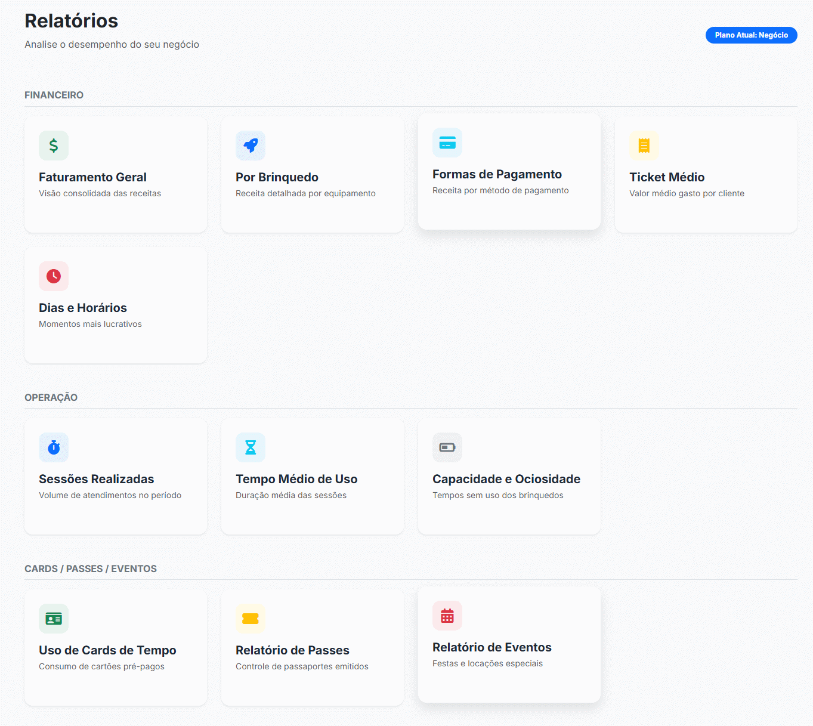Click the Plano Atual: Negócio badge
Viewport: 813px width, 726px height.
(x=751, y=35)
